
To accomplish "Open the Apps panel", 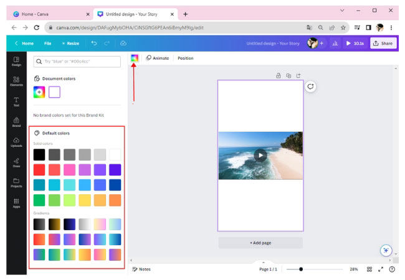I will [x=16, y=203].
